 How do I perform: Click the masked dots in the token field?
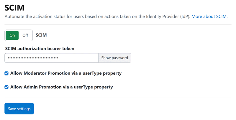(x=33, y=58)
